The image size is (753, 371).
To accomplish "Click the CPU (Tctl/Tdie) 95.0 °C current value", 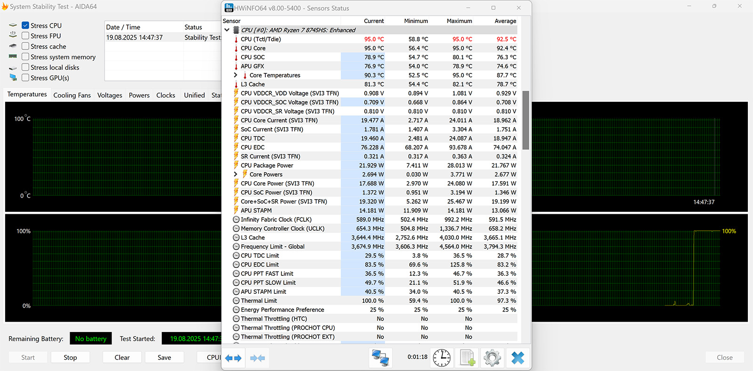I will pyautogui.click(x=374, y=39).
